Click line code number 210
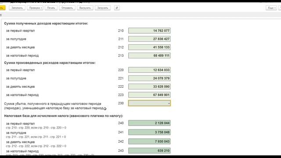Image resolution: width=281 pixels, height=158 pixels. tap(121, 31)
